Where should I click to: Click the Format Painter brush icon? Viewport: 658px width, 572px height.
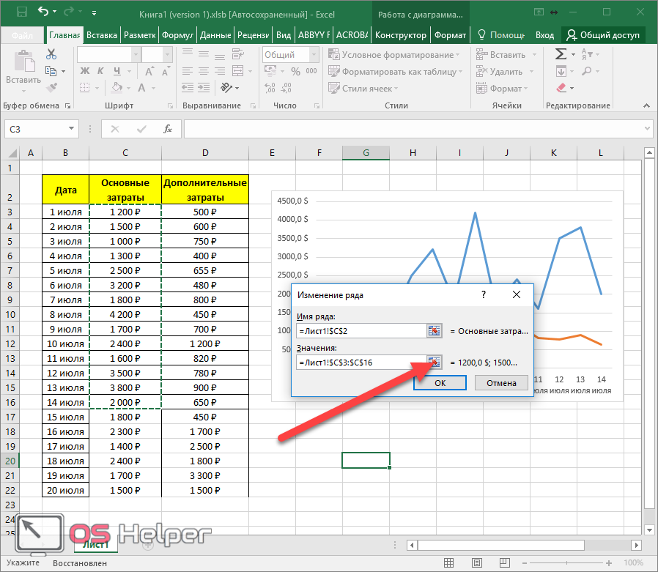(x=51, y=88)
